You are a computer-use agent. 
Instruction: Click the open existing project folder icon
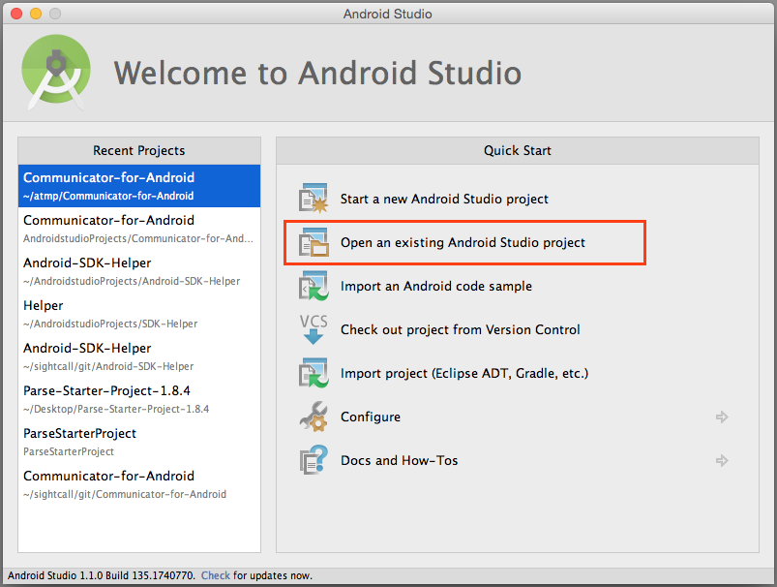[x=314, y=242]
